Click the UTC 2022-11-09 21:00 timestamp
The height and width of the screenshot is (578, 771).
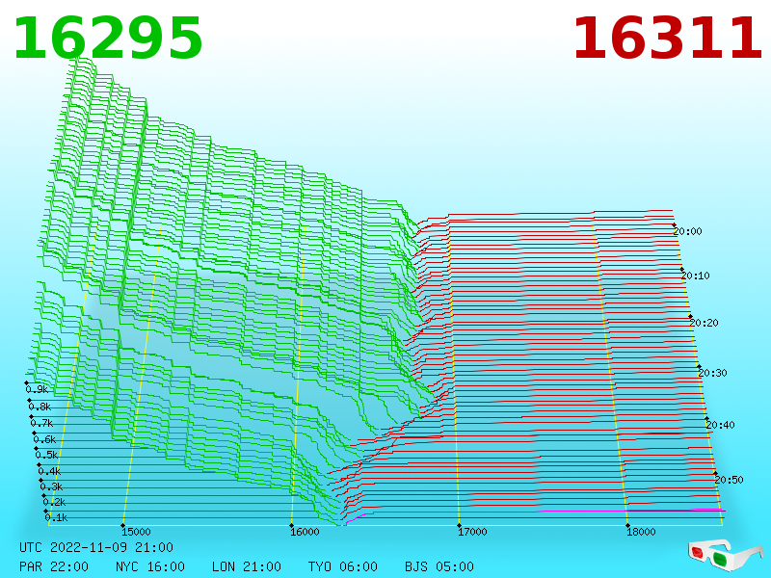point(96,547)
